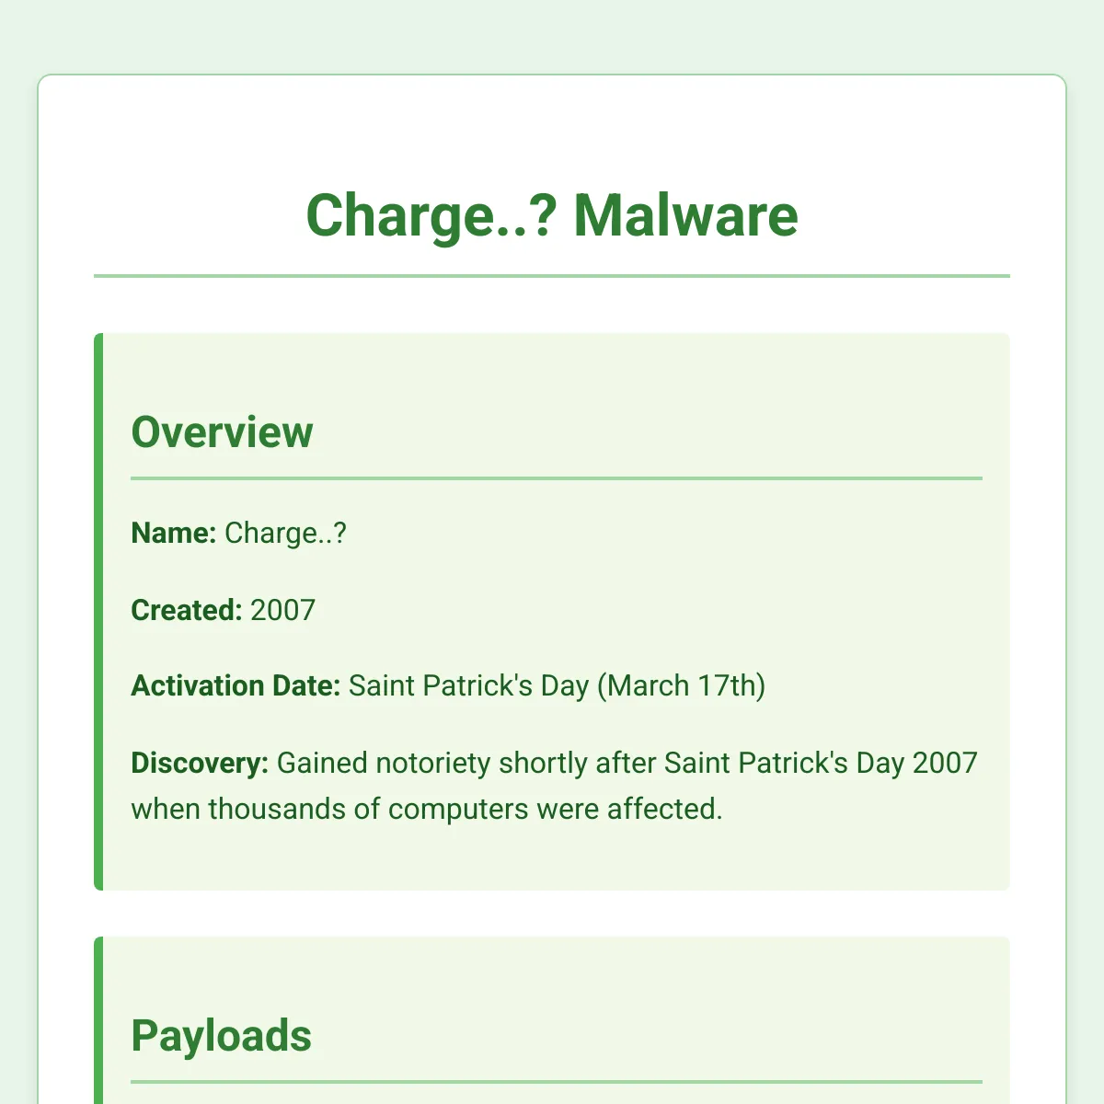This screenshot has width=1104, height=1104.
Task: Click the green left border of Overview card
Action: 98,612
